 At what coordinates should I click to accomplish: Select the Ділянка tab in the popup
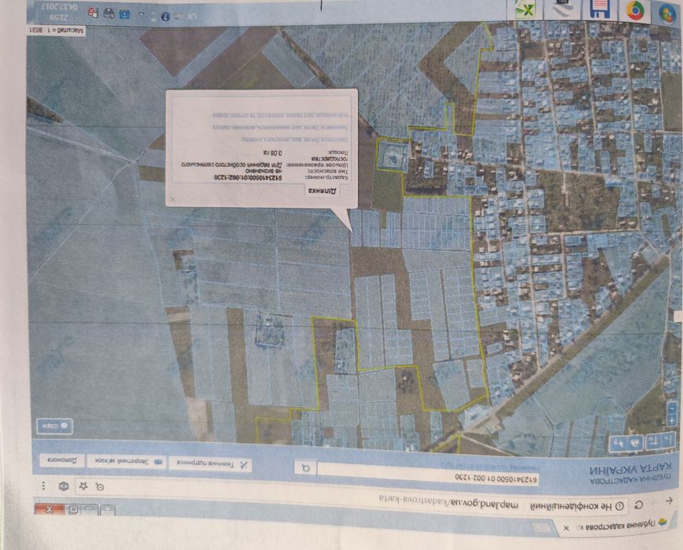point(323,191)
